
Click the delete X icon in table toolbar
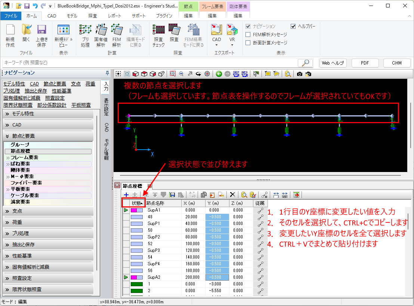click(232, 194)
